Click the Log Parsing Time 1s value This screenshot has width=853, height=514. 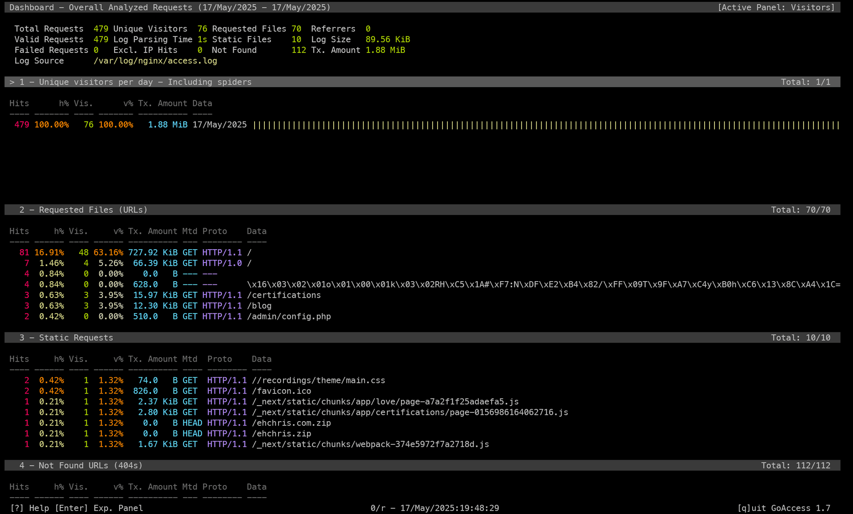(x=202, y=40)
